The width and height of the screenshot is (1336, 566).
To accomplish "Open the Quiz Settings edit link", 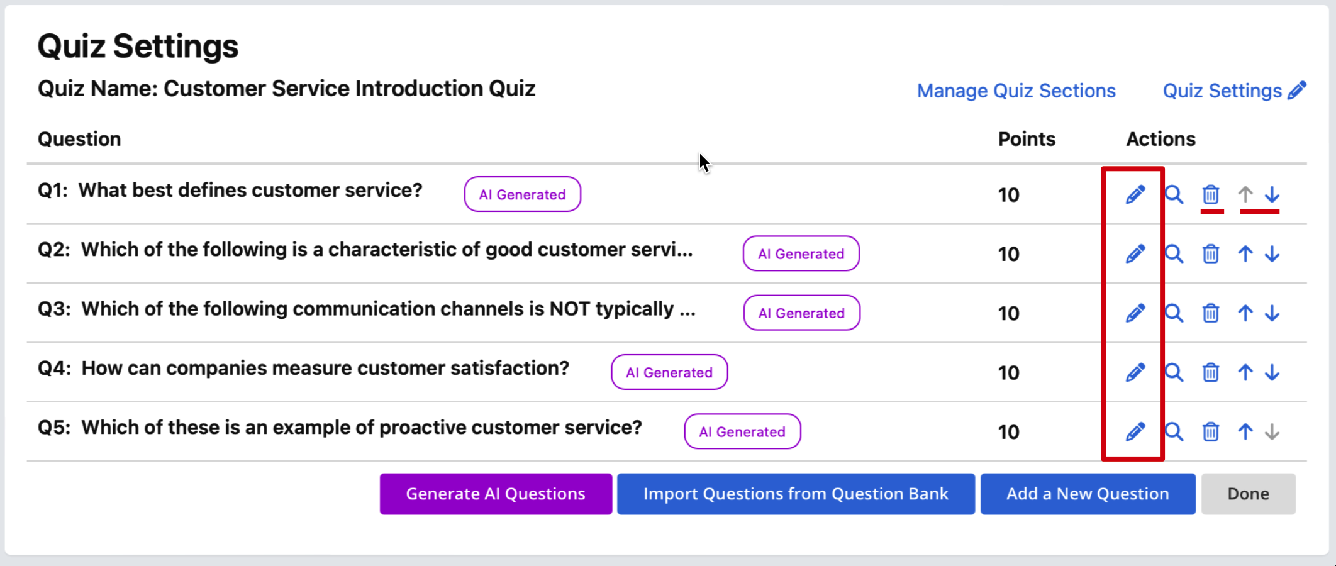I will point(1234,91).
